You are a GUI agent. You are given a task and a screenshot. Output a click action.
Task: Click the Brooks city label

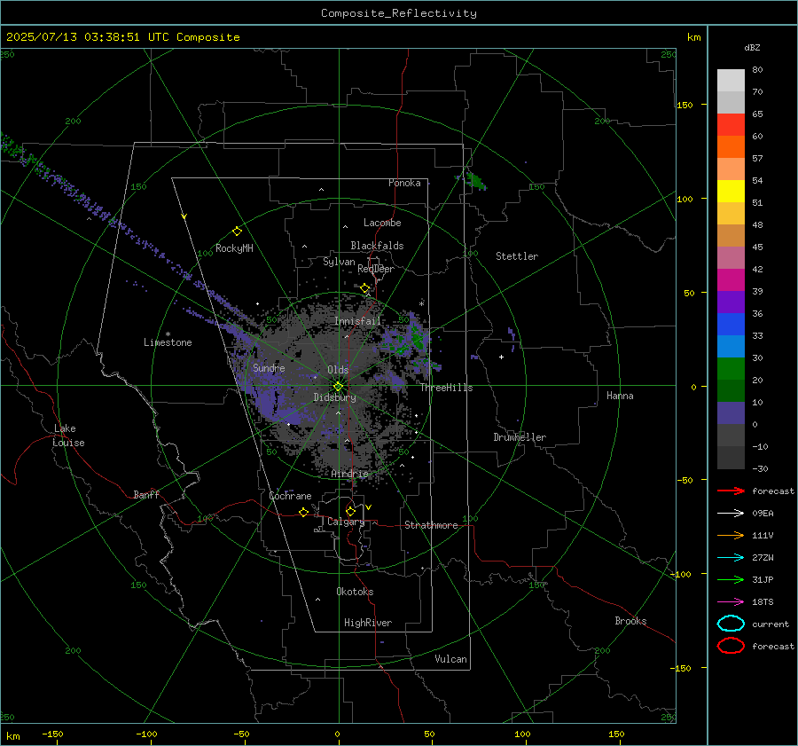pyautogui.click(x=630, y=621)
